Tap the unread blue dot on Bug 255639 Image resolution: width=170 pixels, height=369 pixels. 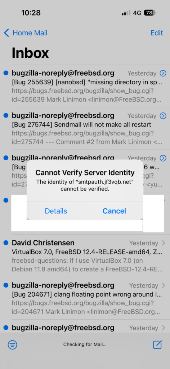point(6,73)
